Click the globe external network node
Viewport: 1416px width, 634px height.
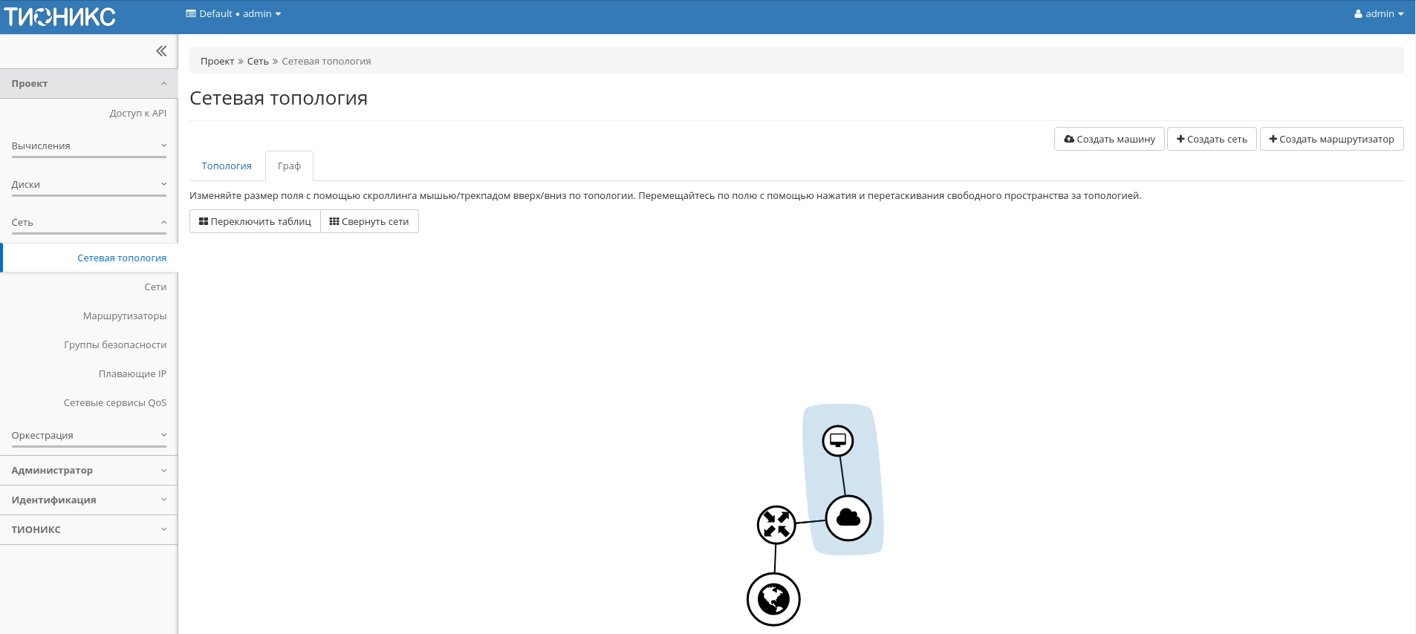(773, 599)
